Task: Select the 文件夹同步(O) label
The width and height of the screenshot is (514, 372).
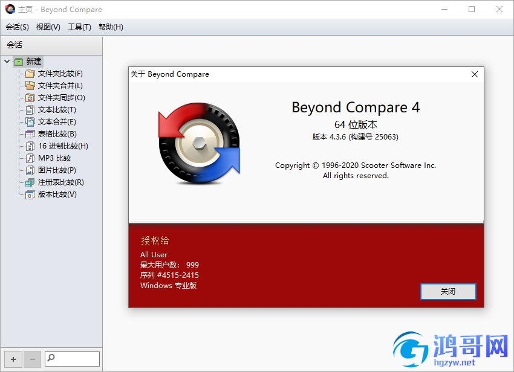Action: pyautogui.click(x=62, y=98)
